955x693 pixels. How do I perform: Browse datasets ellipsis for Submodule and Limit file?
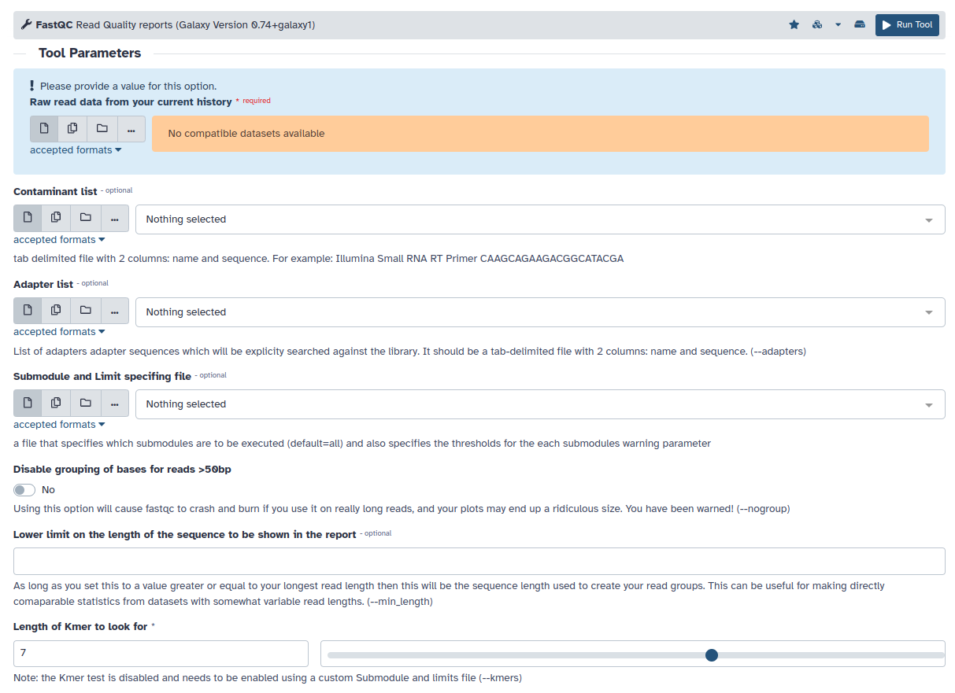[x=114, y=404]
